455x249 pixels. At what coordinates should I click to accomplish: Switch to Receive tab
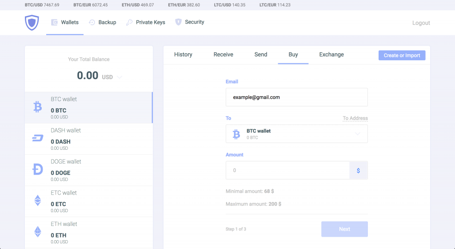pos(224,54)
